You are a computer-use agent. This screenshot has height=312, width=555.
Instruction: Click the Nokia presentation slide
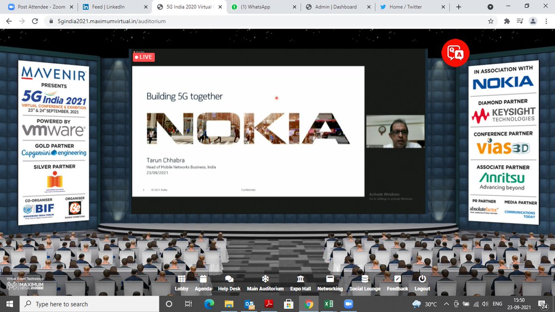(x=248, y=131)
